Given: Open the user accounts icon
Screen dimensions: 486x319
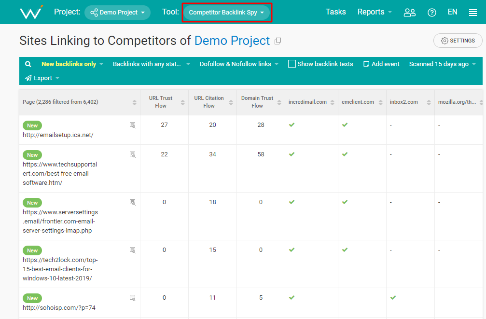Looking at the screenshot, I should click(409, 13).
